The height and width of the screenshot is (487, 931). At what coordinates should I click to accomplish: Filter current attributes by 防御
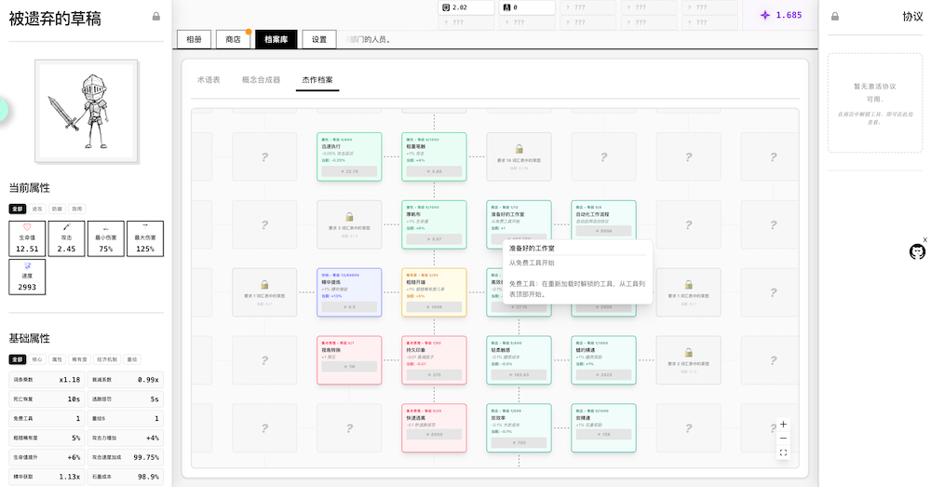(57, 210)
